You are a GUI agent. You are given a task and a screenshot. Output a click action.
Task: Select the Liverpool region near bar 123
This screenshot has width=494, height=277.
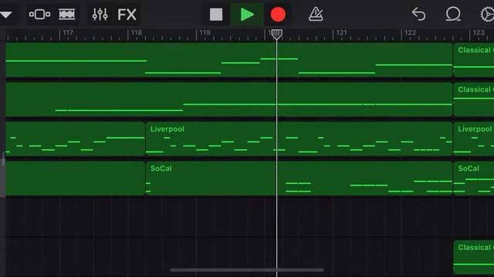click(474, 138)
